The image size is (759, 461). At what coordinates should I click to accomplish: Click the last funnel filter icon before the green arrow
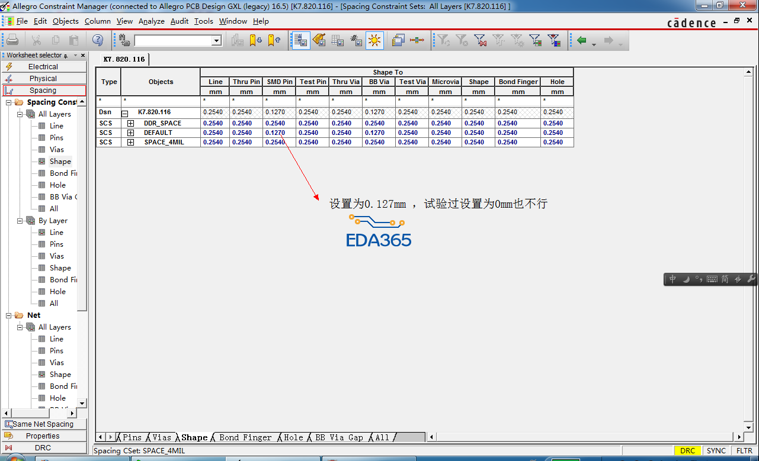point(554,40)
